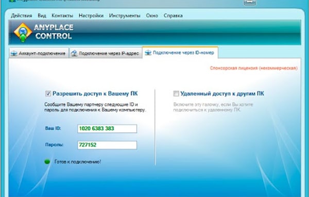
Task: Open the Действия menu
Action: click(22, 15)
